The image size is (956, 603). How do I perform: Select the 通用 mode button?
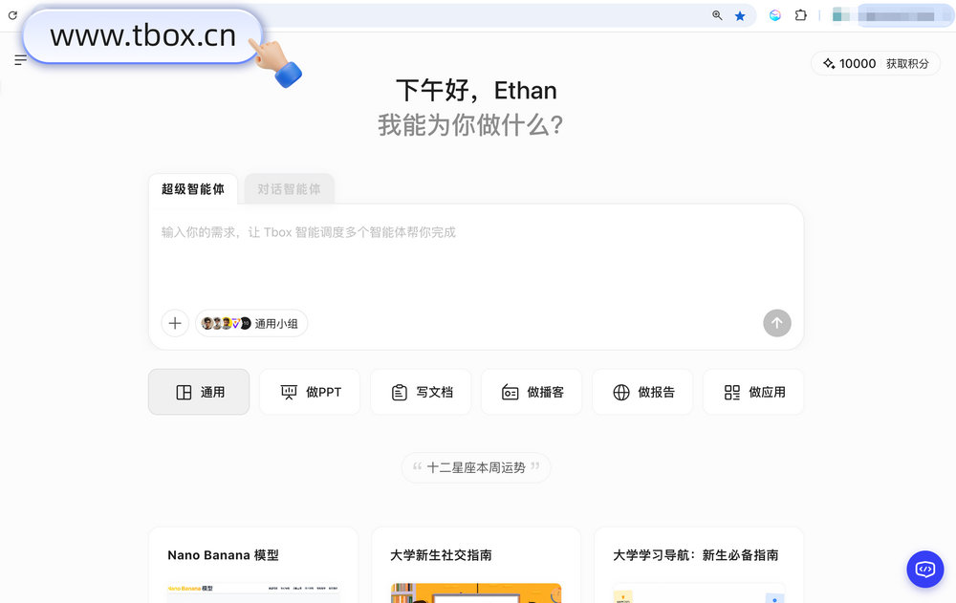pyautogui.click(x=199, y=392)
